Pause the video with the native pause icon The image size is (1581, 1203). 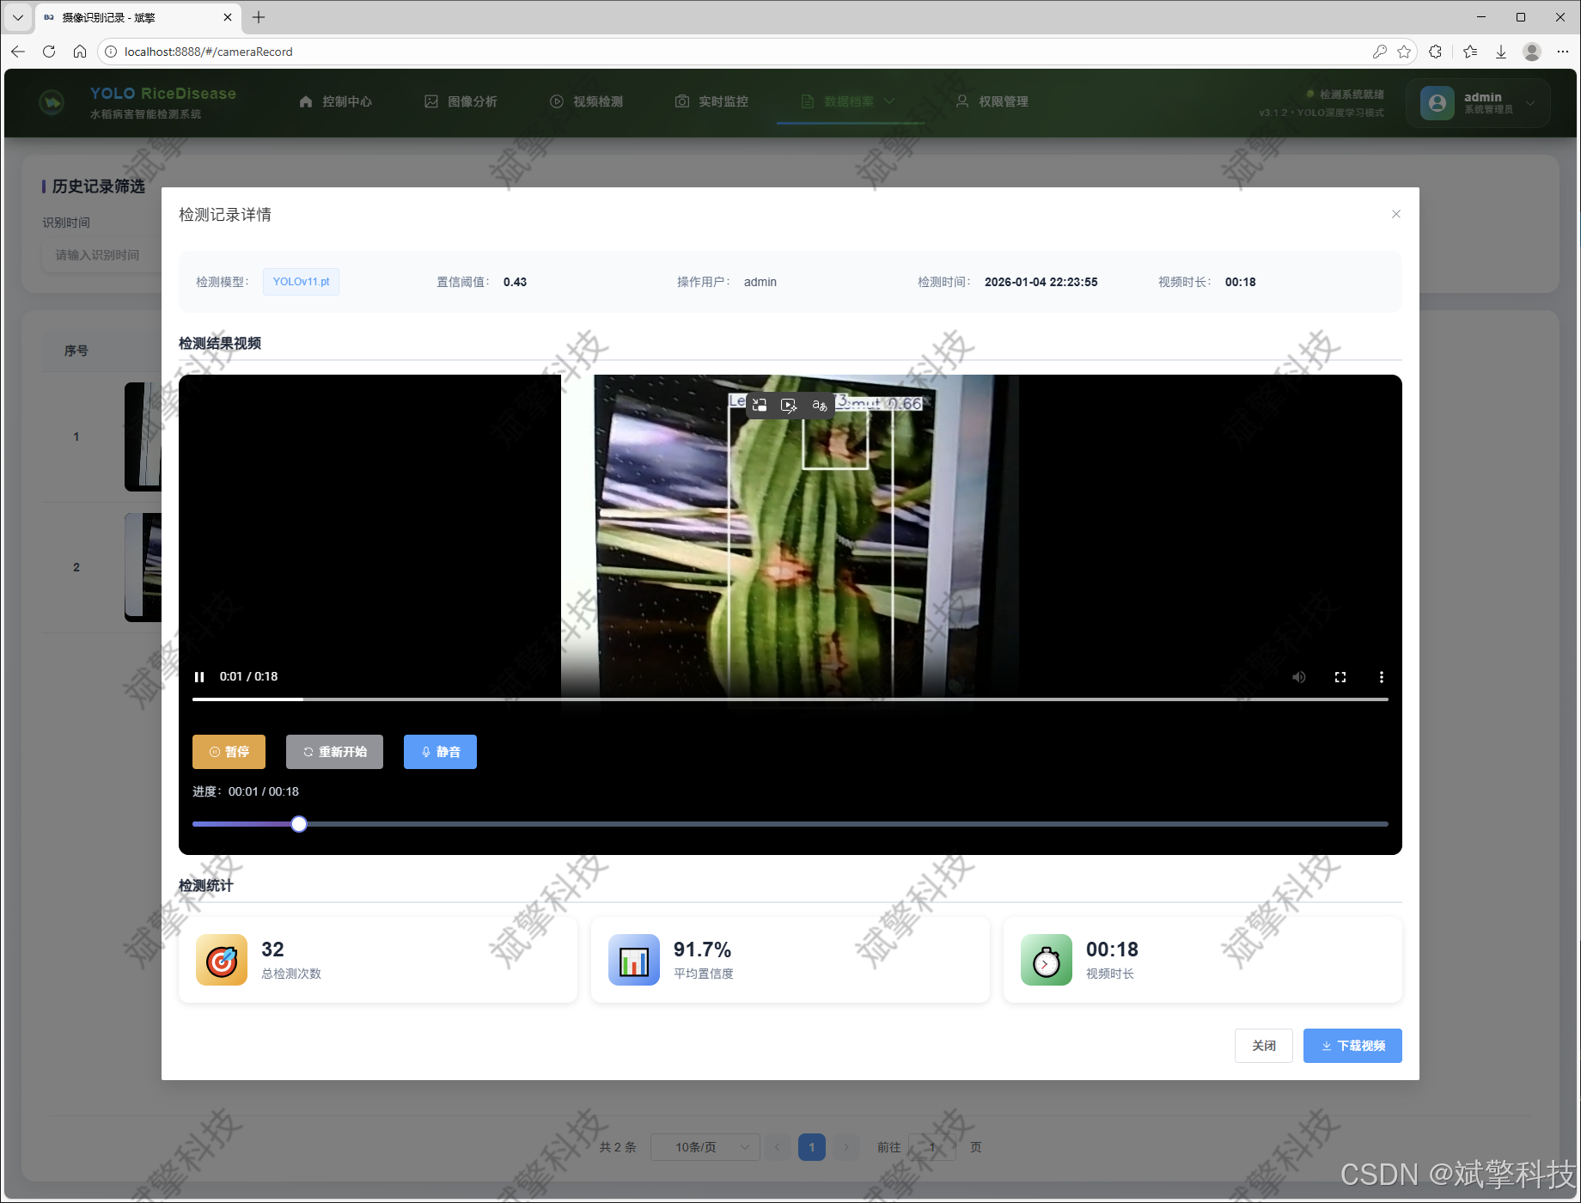pyautogui.click(x=199, y=677)
